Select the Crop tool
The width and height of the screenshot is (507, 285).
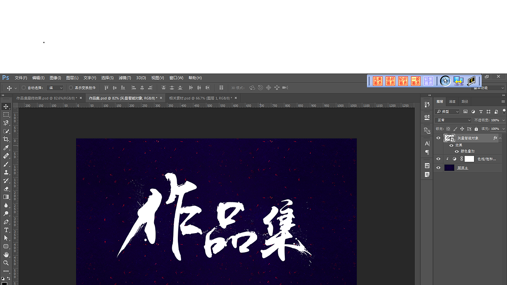pos(6,139)
